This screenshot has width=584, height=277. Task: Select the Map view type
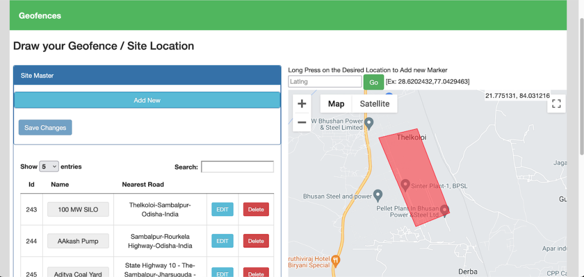[x=336, y=104]
